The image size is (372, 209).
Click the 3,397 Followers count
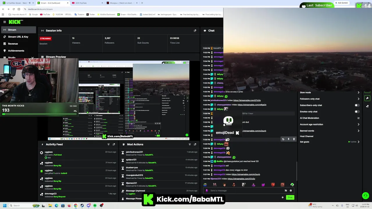(x=108, y=38)
